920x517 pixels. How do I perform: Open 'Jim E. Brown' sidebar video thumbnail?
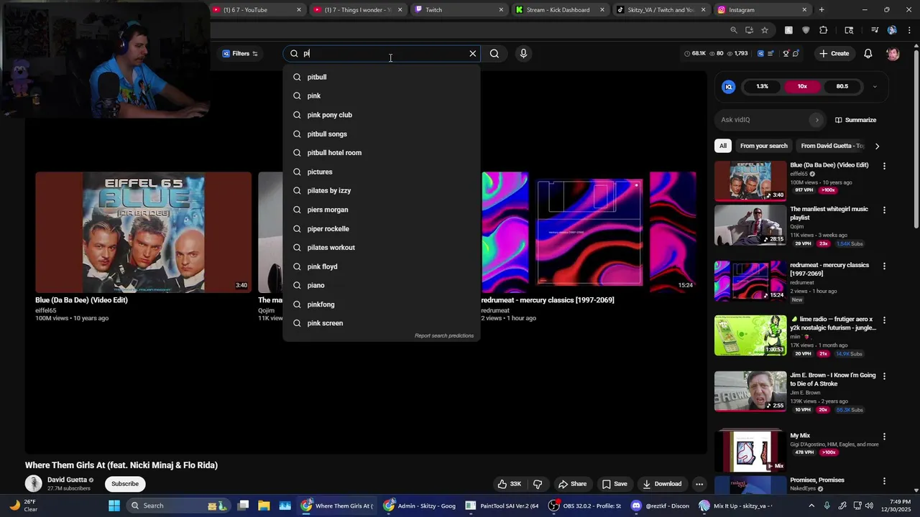[750, 391]
